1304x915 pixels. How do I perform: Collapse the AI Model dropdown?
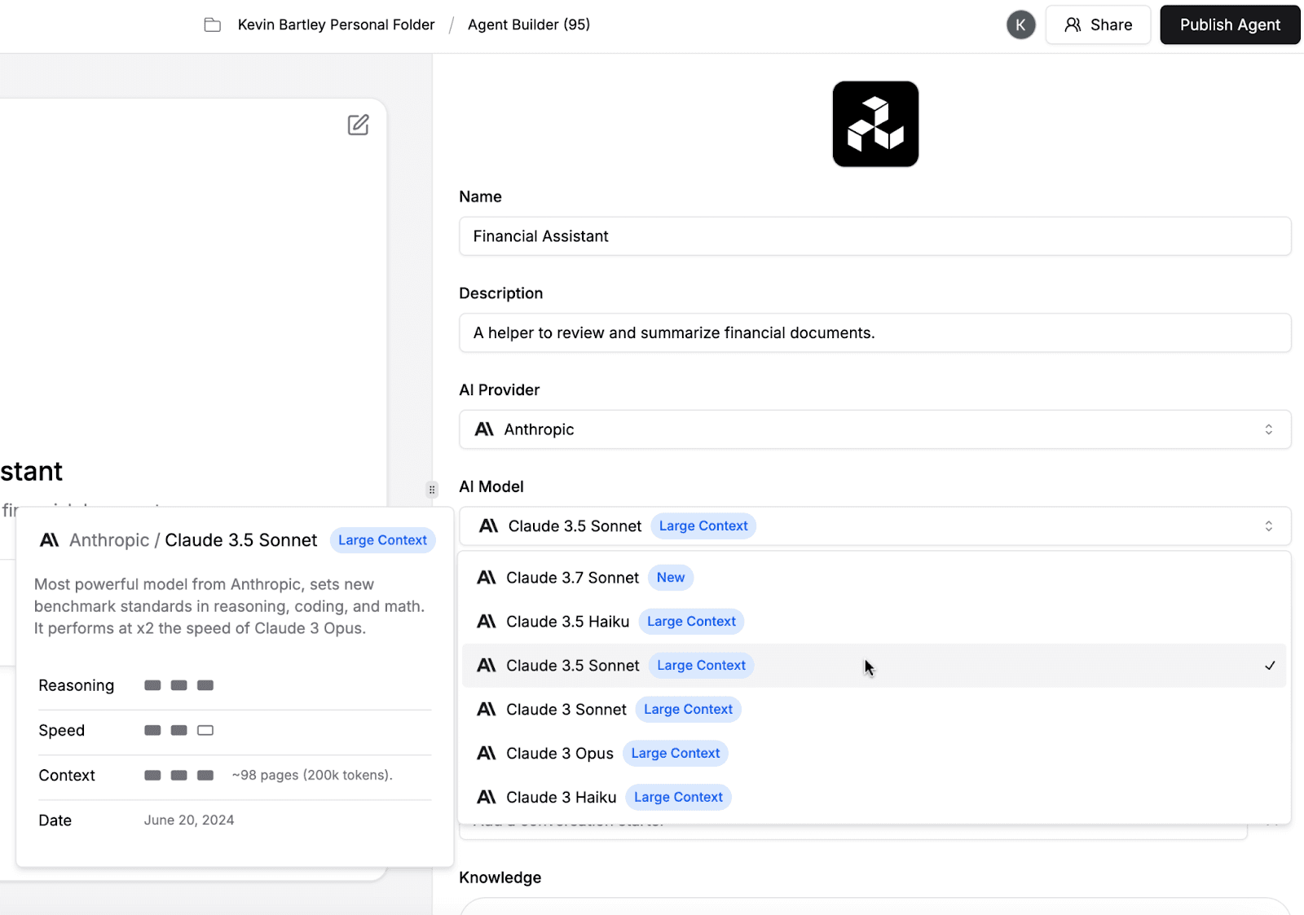(x=875, y=526)
